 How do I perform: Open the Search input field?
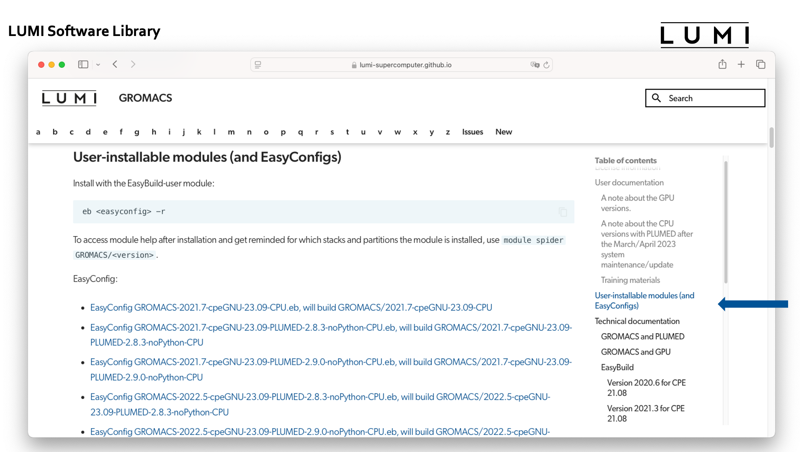click(x=706, y=98)
